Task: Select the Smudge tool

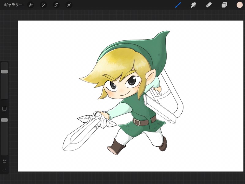Action: [x=194, y=5]
